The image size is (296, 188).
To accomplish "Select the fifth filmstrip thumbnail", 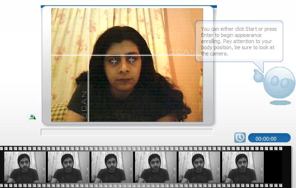I will click(199, 167).
